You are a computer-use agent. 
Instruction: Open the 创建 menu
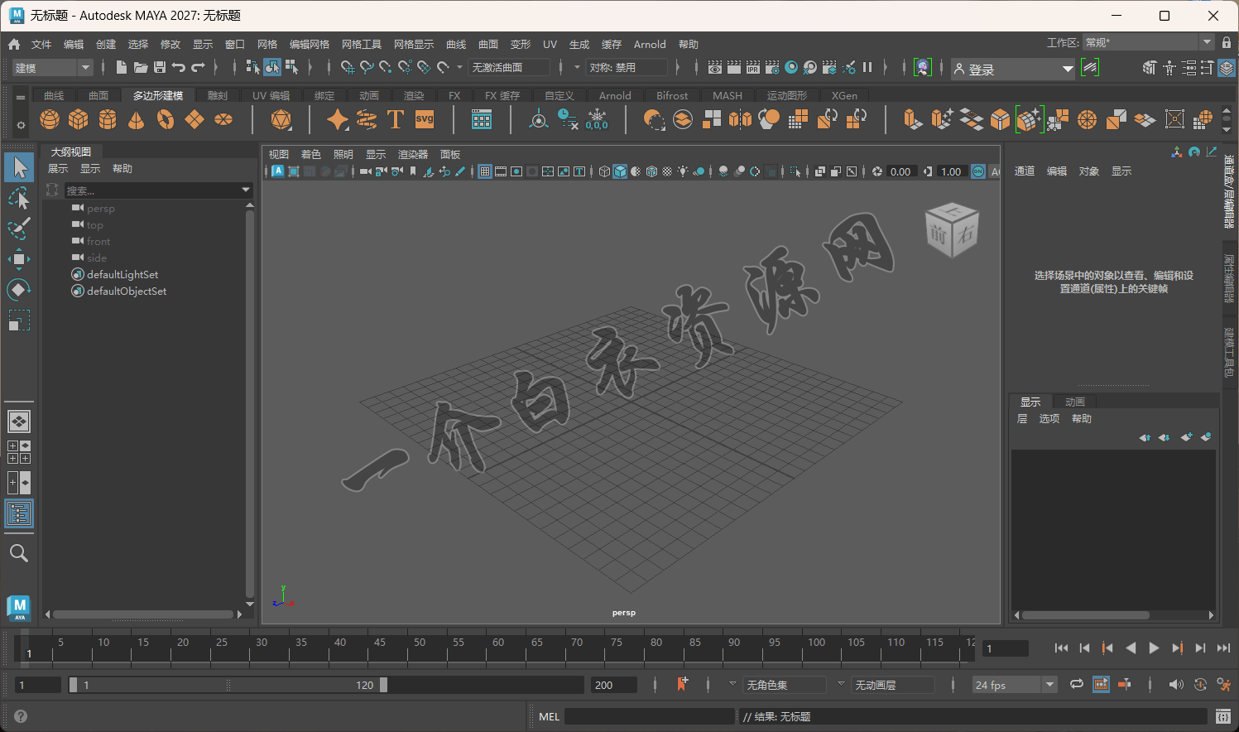[106, 45]
